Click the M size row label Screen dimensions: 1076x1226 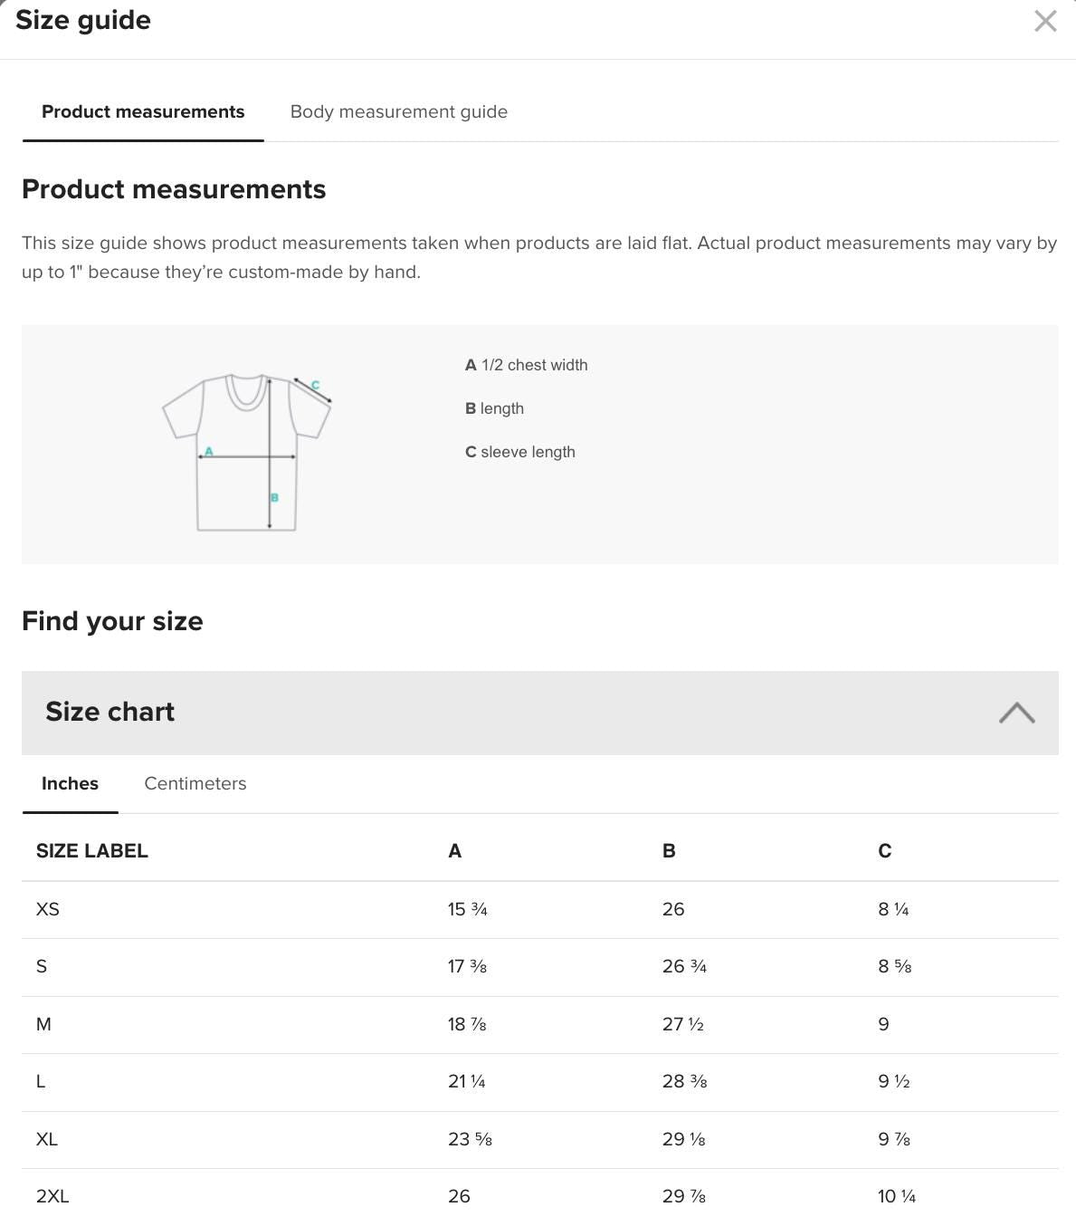[x=43, y=1024]
